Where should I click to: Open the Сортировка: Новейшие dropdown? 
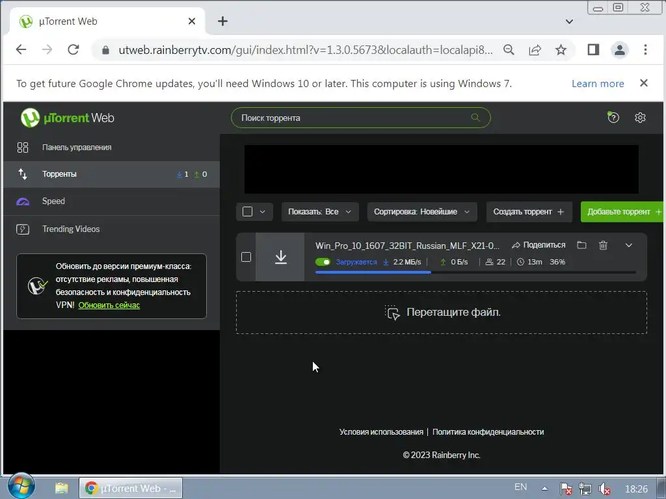click(421, 211)
